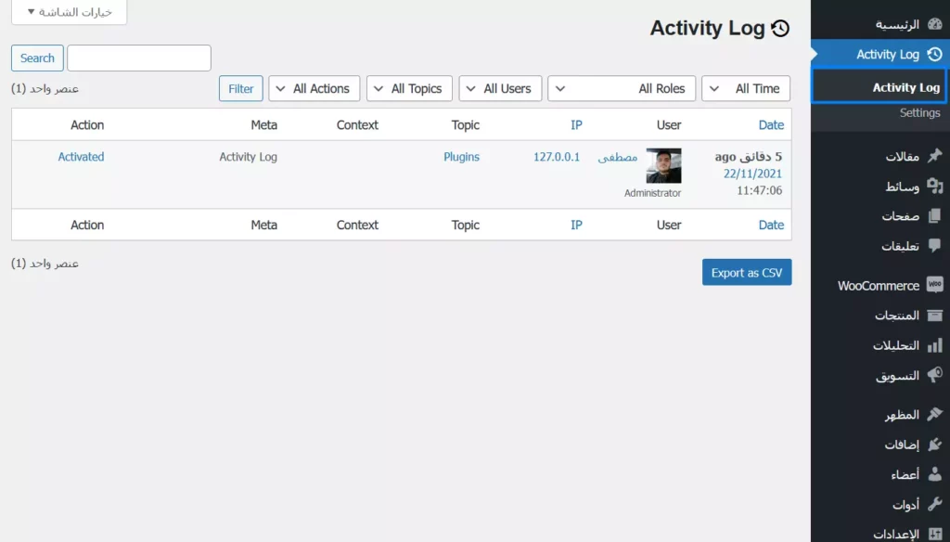Click the history clock icon beside page title
Image resolution: width=950 pixels, height=542 pixels.
click(780, 28)
